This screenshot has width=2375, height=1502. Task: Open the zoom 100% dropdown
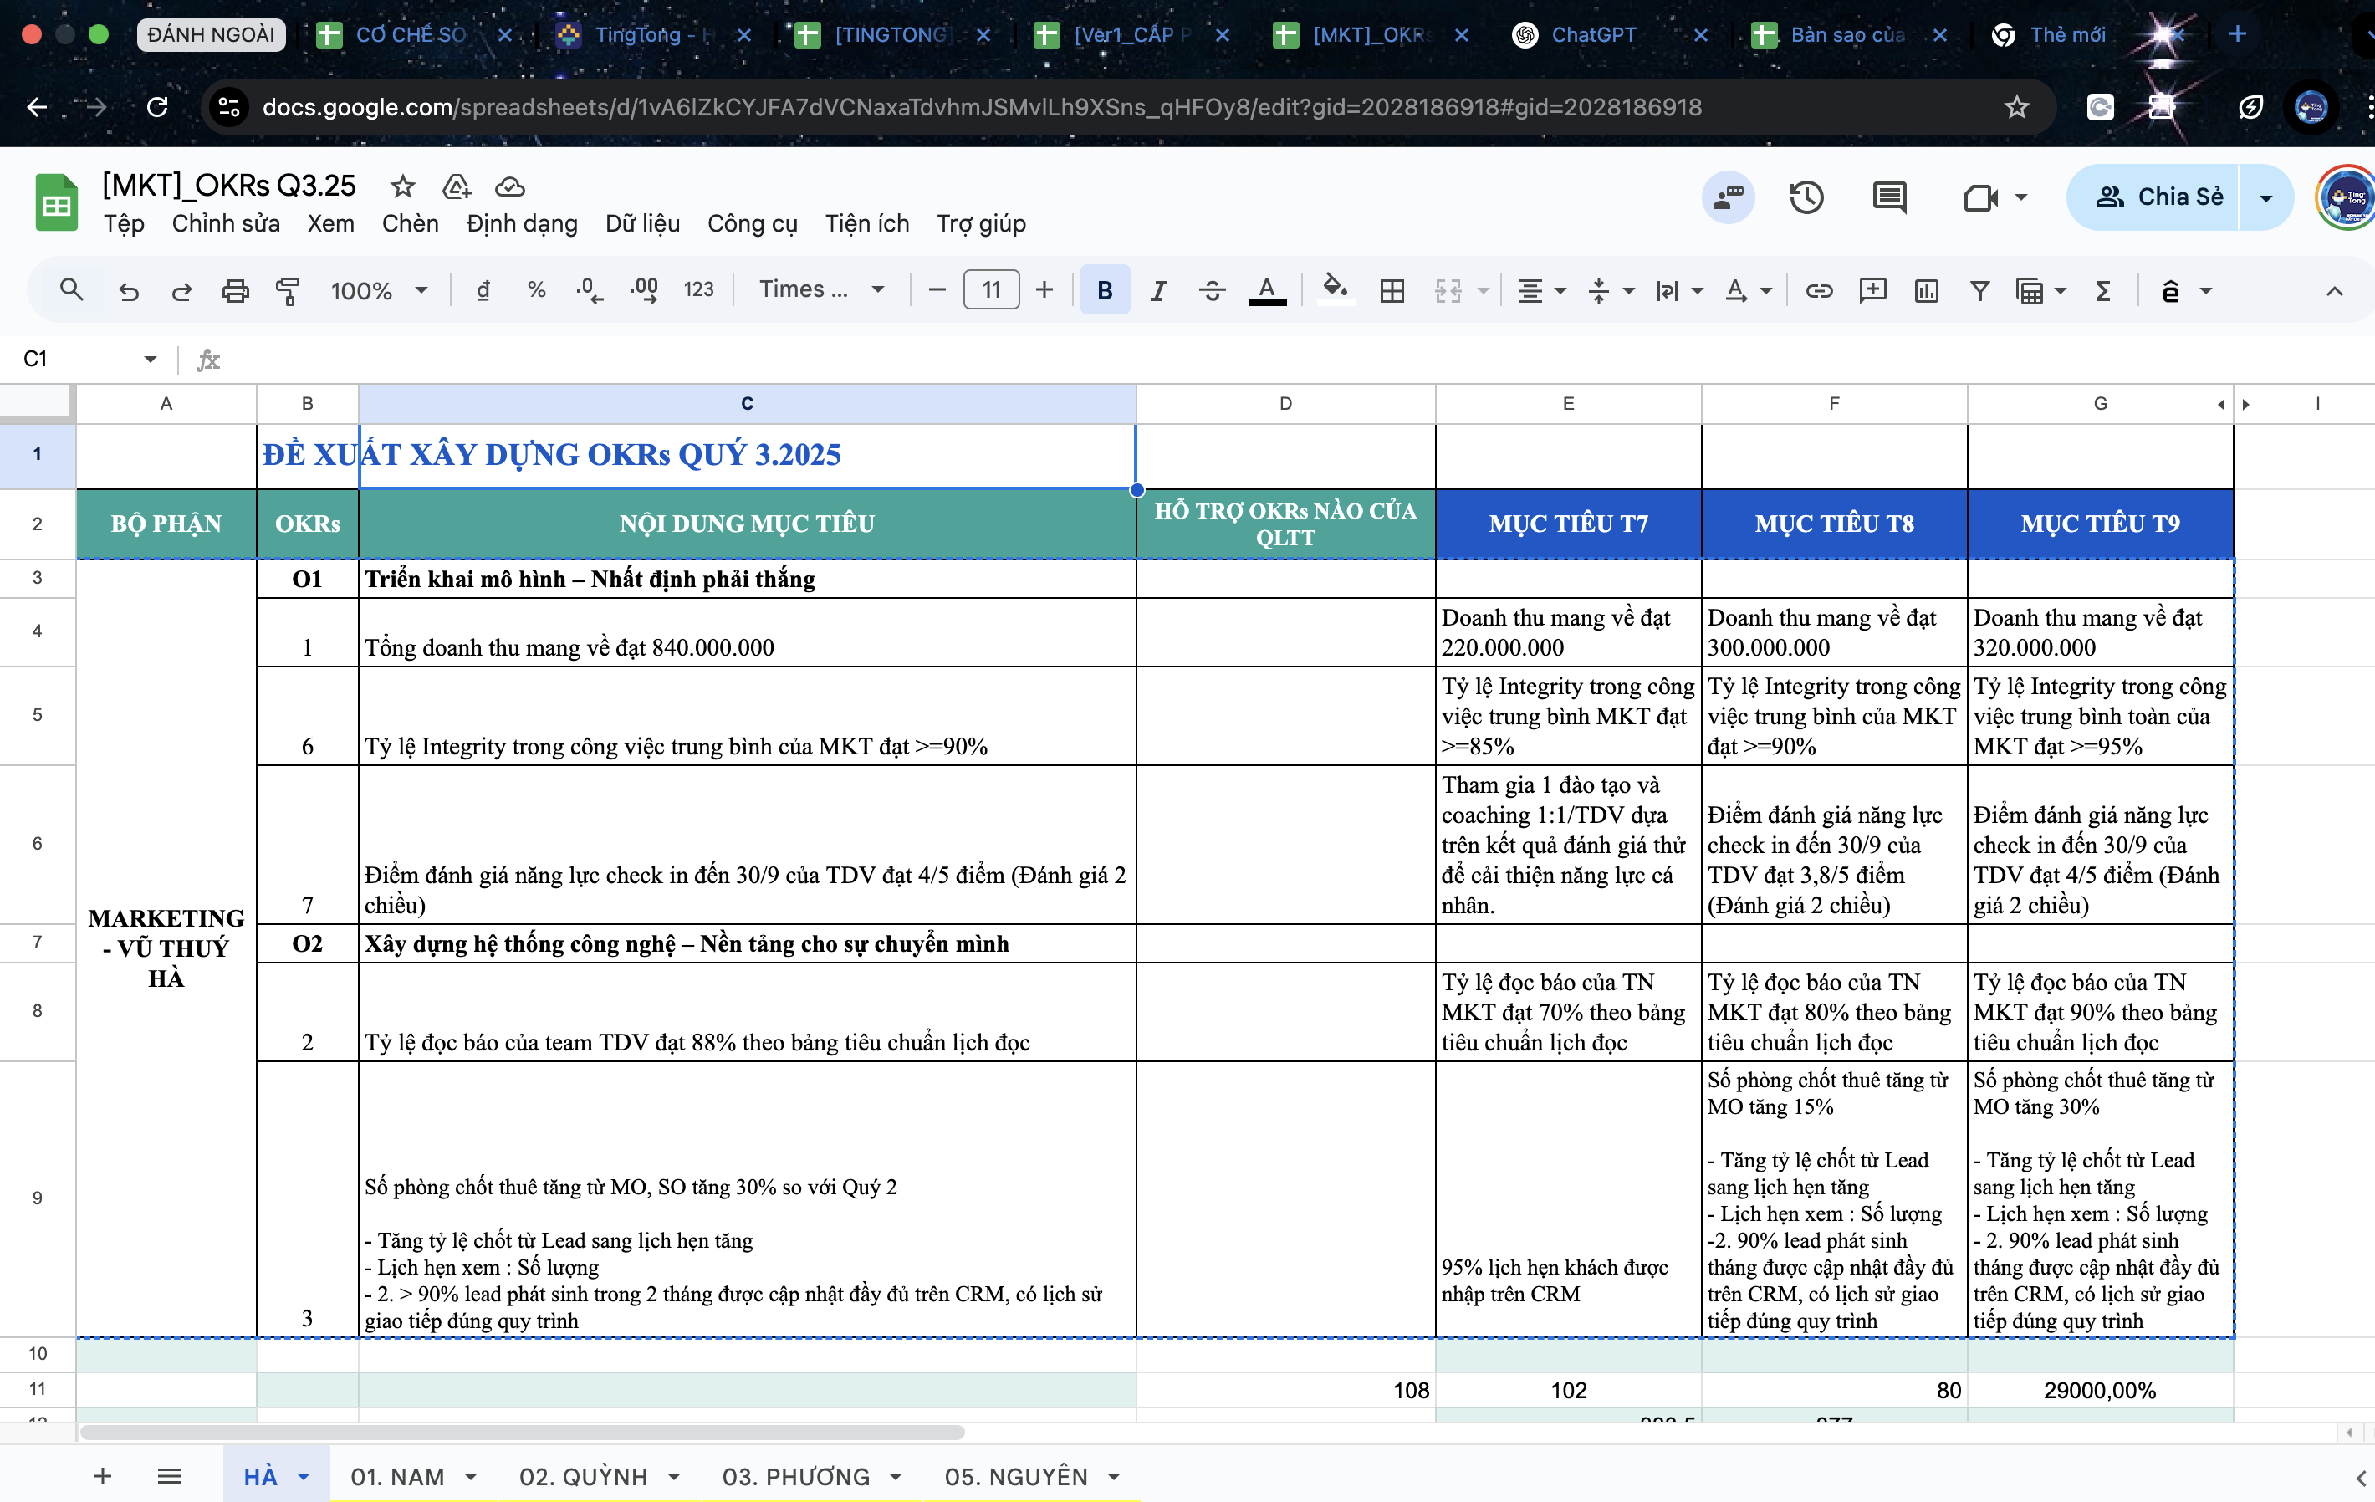(379, 290)
